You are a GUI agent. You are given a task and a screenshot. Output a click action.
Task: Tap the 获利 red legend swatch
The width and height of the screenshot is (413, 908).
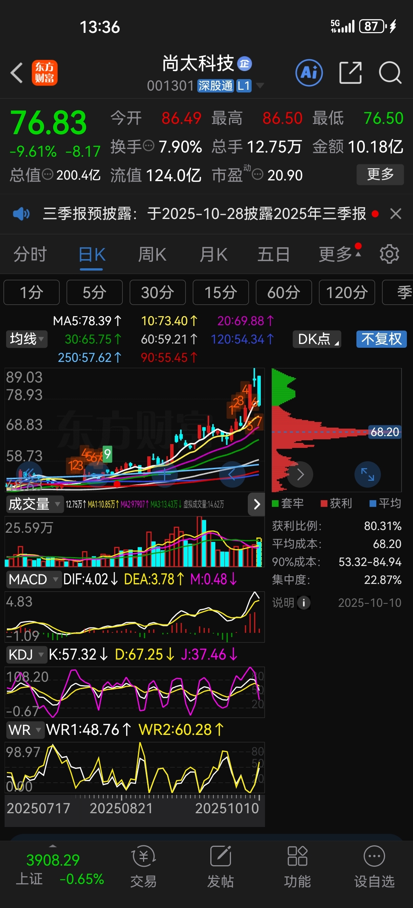point(324,503)
